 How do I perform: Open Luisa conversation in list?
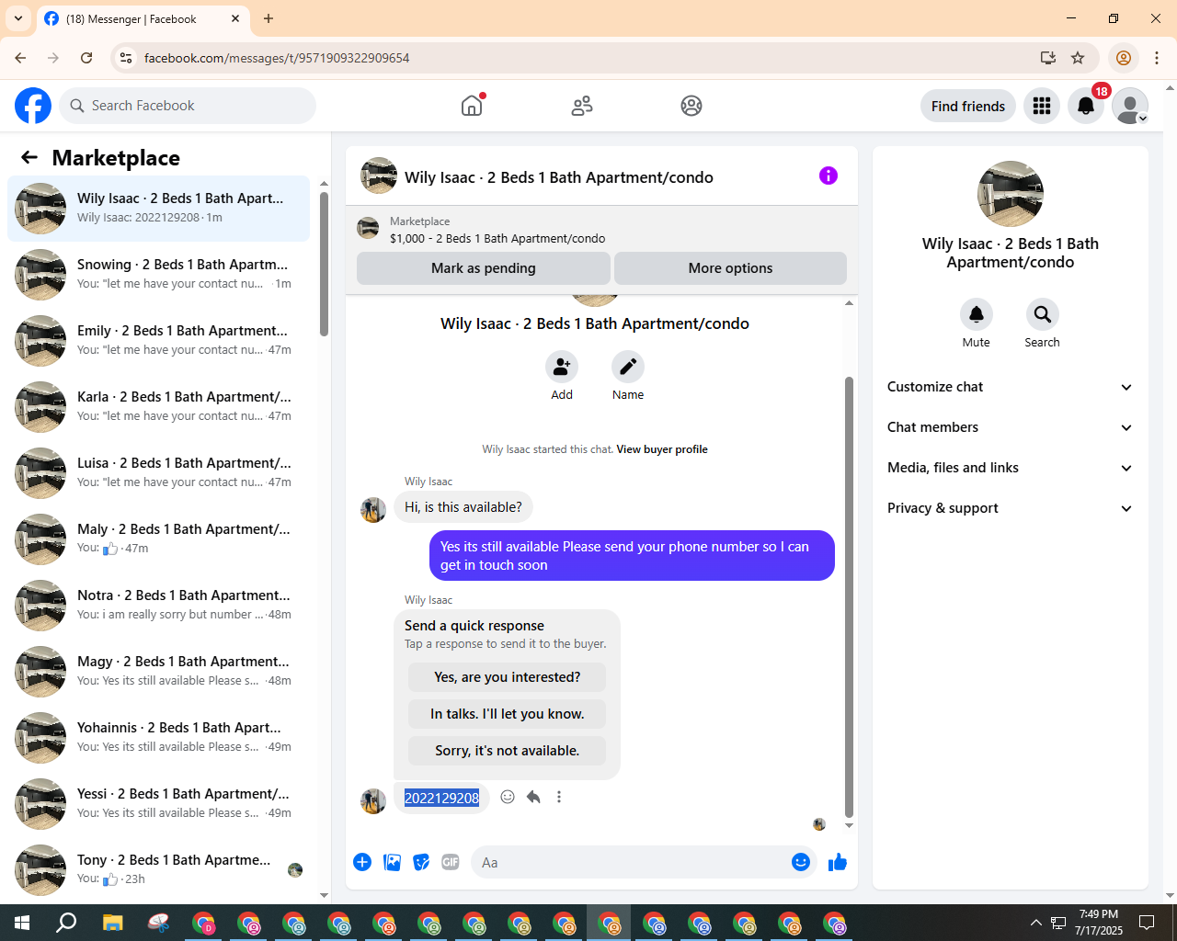pyautogui.click(x=159, y=473)
